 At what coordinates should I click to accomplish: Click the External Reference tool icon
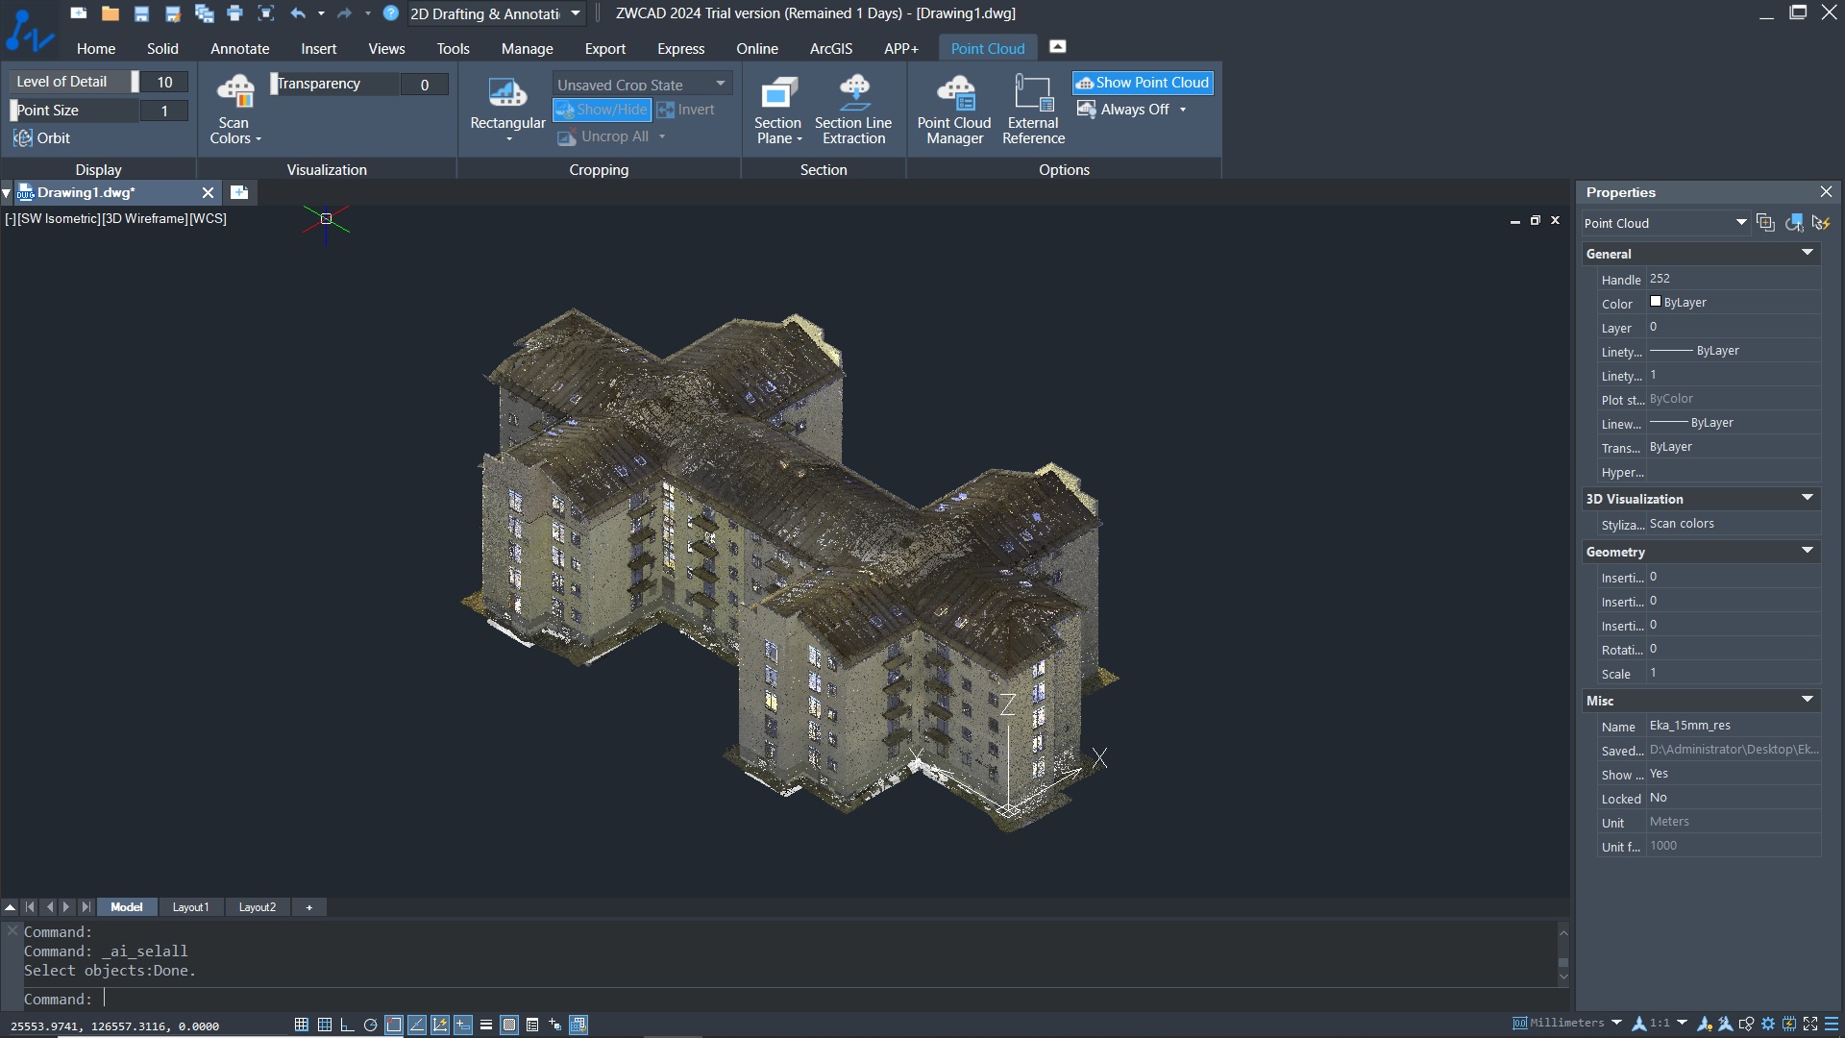1034,108
